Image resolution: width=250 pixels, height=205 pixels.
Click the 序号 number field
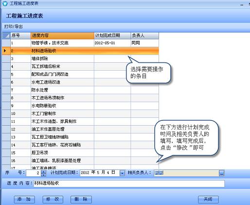[34, 173]
